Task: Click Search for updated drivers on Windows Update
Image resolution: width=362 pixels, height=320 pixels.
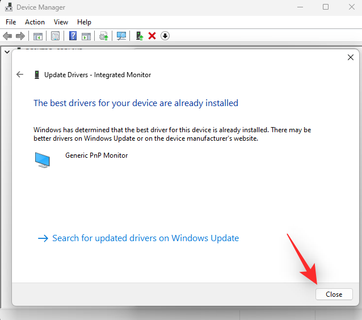Action: pos(145,238)
